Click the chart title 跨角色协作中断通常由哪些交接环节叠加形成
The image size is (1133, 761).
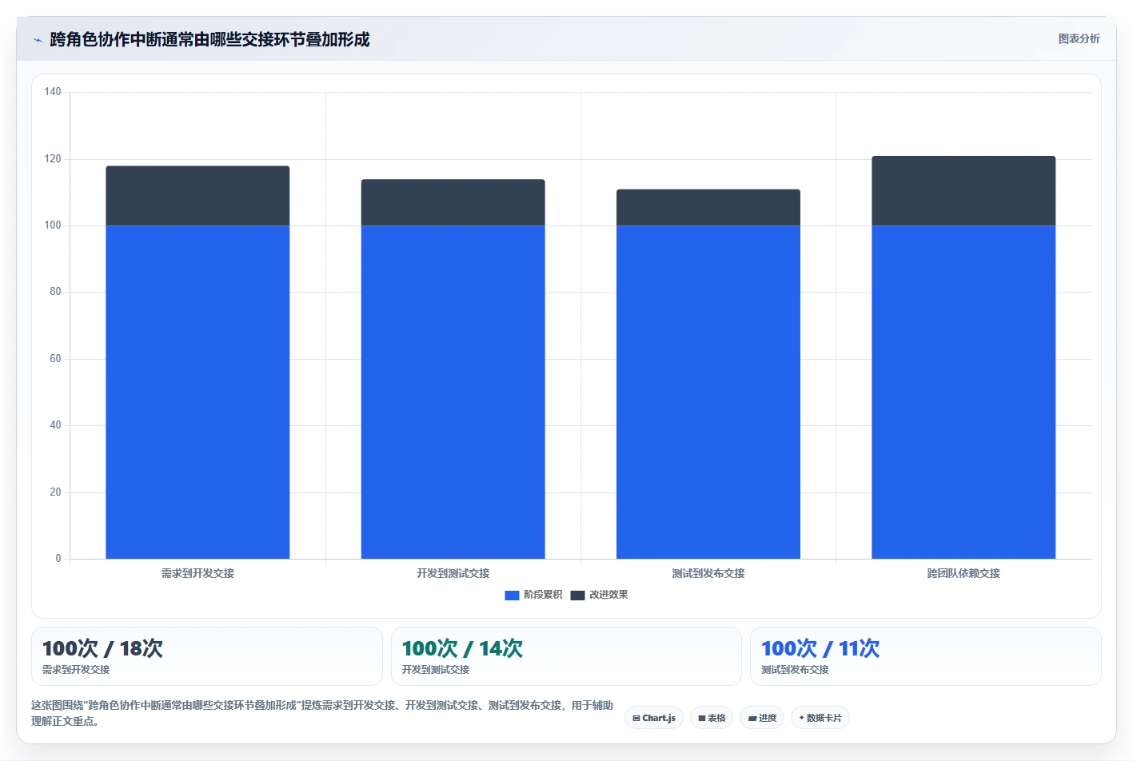tap(209, 39)
